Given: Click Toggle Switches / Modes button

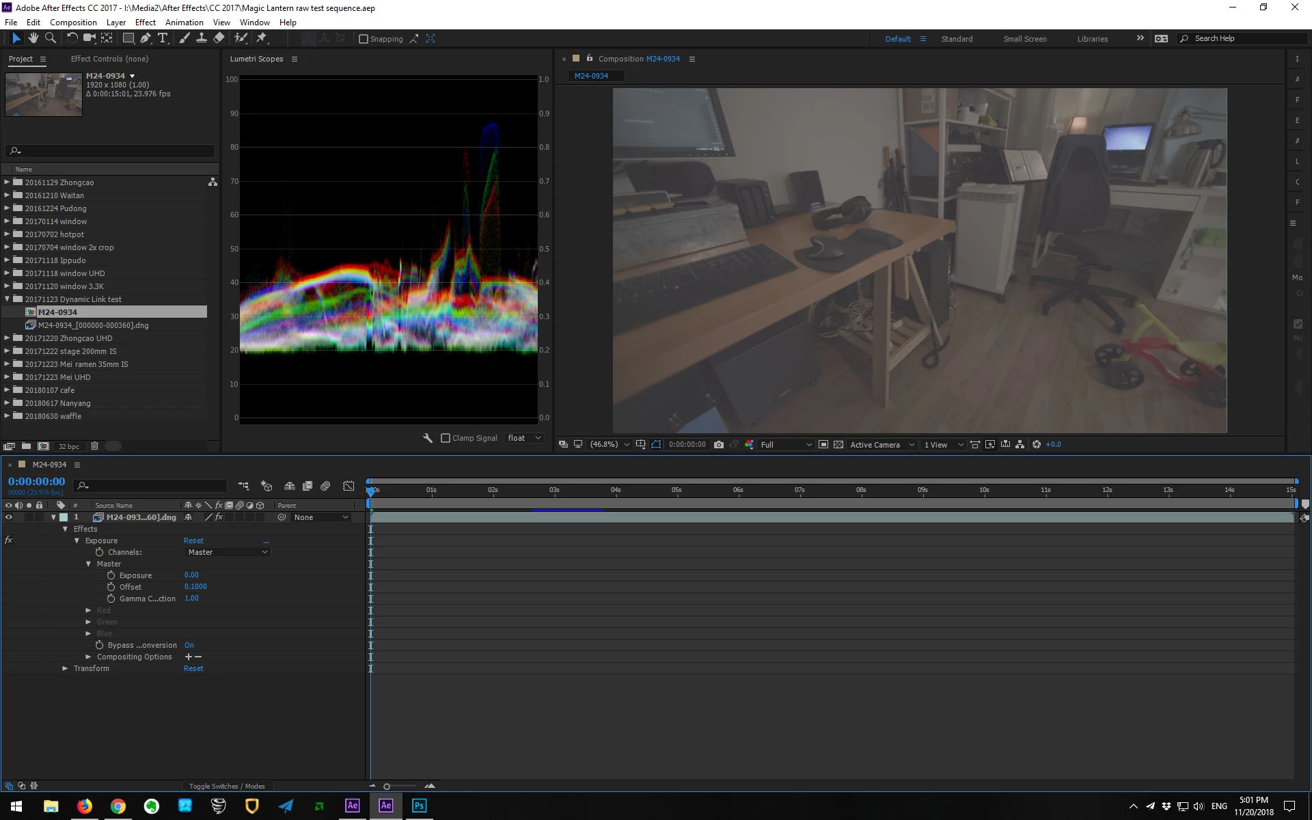Looking at the screenshot, I should (x=226, y=786).
